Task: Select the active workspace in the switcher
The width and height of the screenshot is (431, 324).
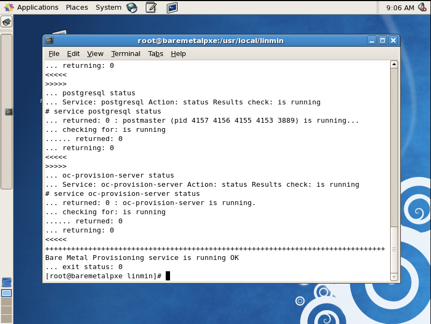Action: click(x=6, y=293)
